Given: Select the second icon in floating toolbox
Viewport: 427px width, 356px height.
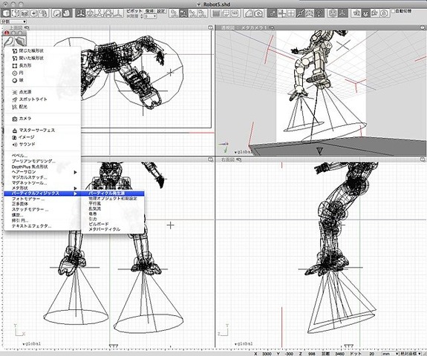Looking at the screenshot, I should 21,41.
